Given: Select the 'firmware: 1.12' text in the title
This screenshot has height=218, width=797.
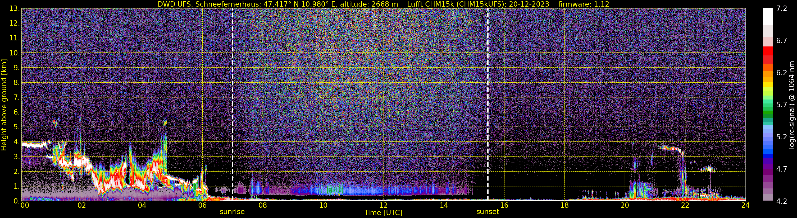Looking at the screenshot, I should pos(584,4).
